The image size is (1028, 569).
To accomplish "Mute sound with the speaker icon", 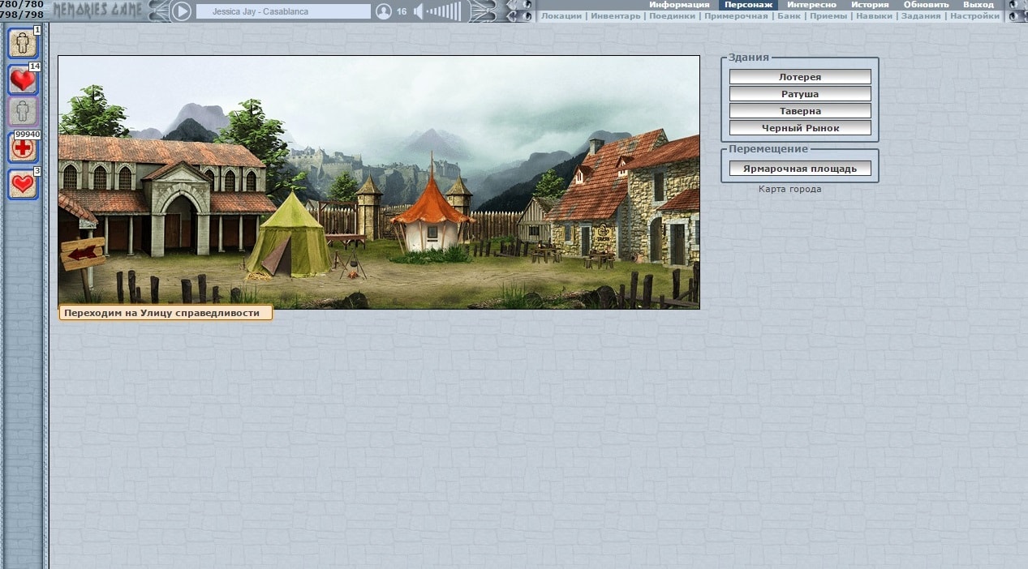I will tap(419, 11).
